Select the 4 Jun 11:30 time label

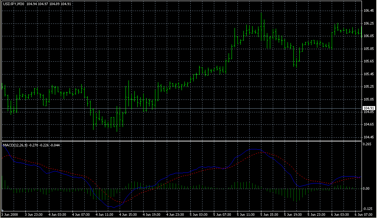click(105, 214)
